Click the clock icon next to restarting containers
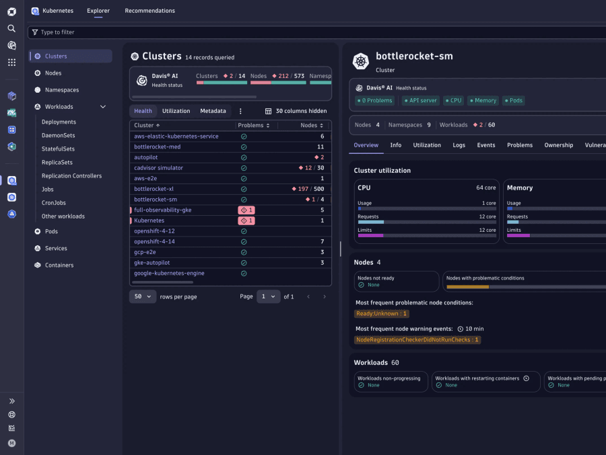This screenshot has height=455, width=606. click(x=526, y=378)
